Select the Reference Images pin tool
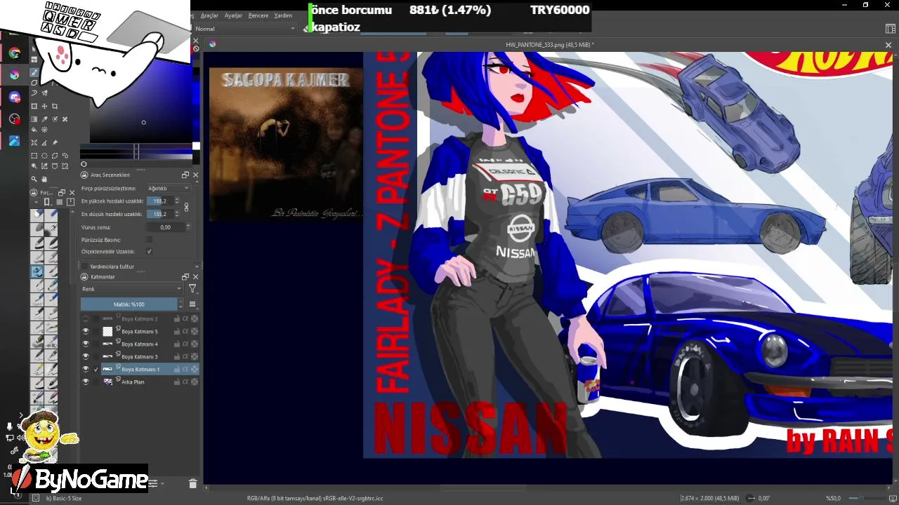Image resolution: width=899 pixels, height=505 pixels. [55, 142]
